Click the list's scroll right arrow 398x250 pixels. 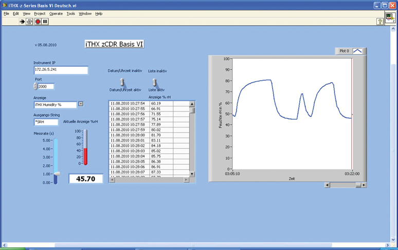pyautogui.click(x=186, y=180)
